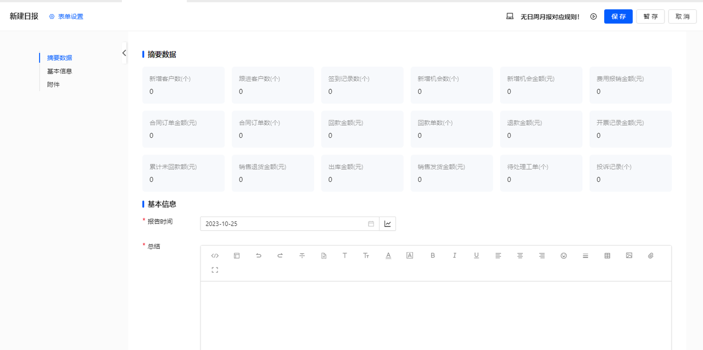Click the single T font icon

[x=345, y=255]
